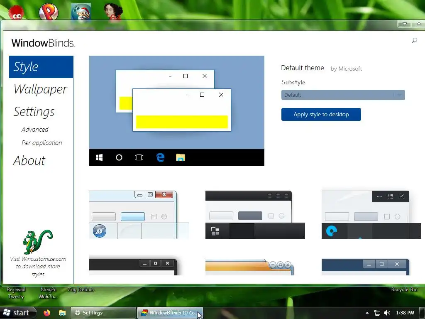
Task: Click the File Explorer icon in the preview
Action: pyautogui.click(x=180, y=157)
